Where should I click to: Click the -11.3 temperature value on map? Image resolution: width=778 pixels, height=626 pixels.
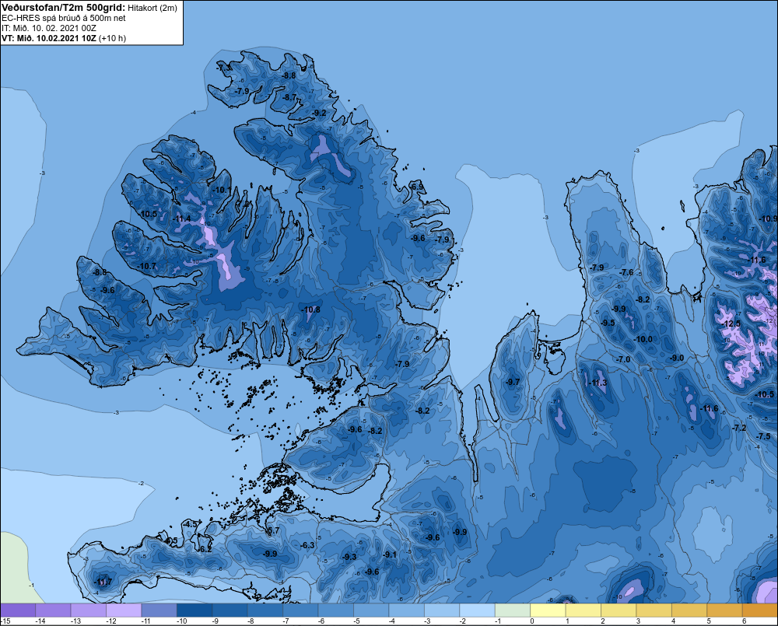pos(598,383)
